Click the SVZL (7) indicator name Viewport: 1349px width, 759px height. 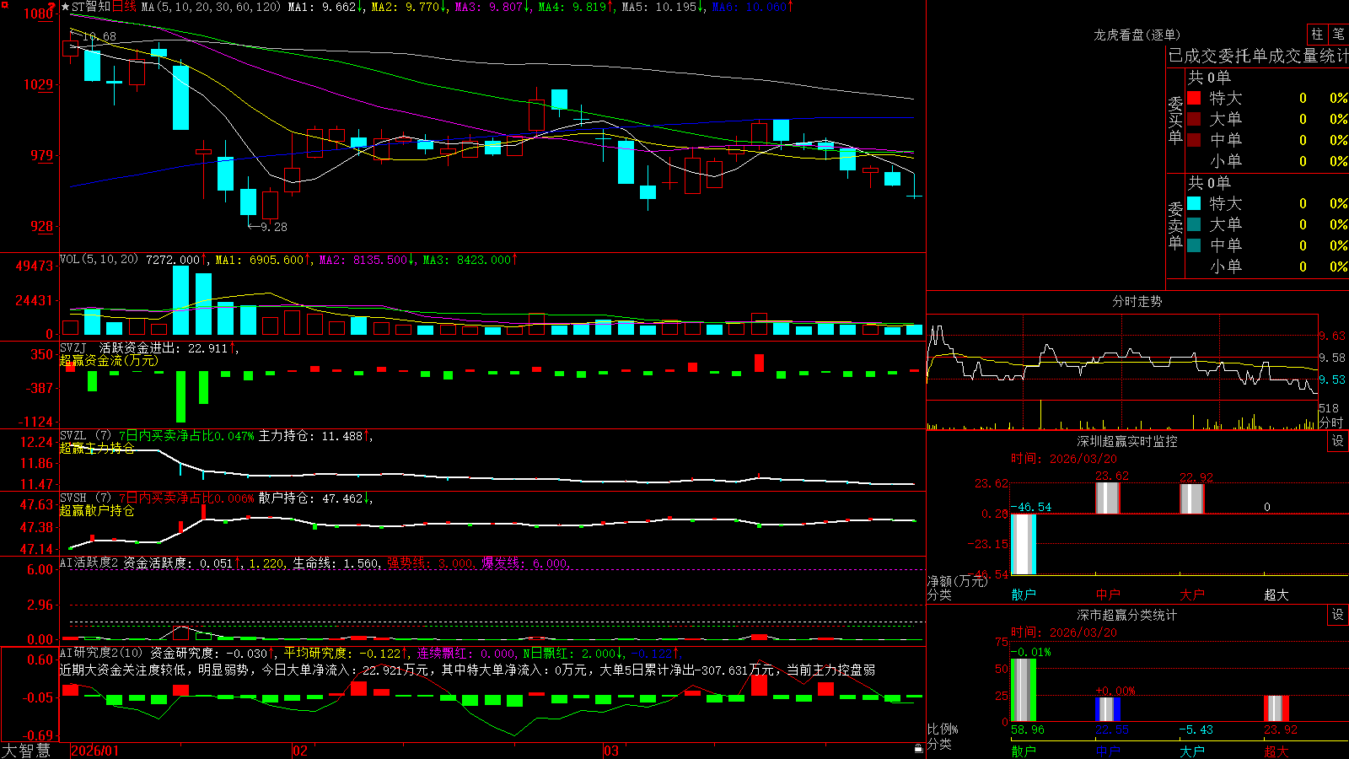click(x=85, y=436)
